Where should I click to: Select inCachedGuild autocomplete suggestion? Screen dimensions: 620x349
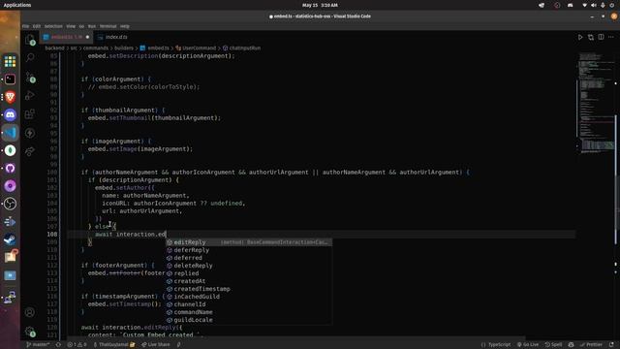tap(249, 297)
